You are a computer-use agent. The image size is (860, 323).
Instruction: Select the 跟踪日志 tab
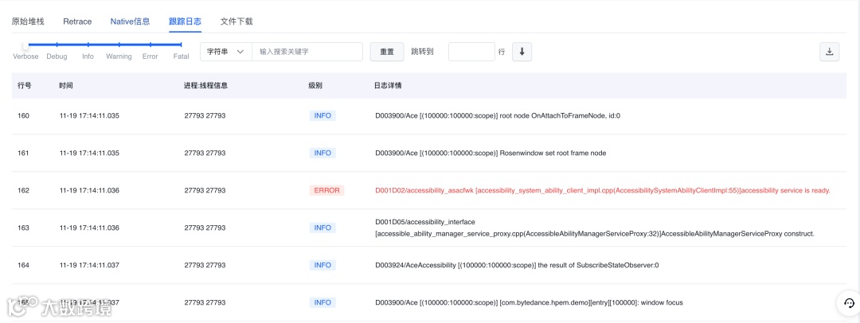(185, 21)
